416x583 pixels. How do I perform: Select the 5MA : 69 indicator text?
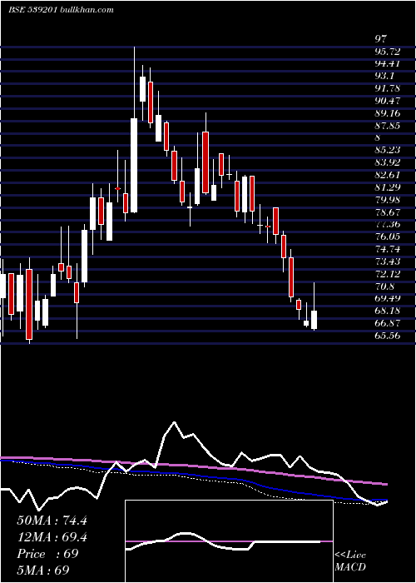click(43, 571)
